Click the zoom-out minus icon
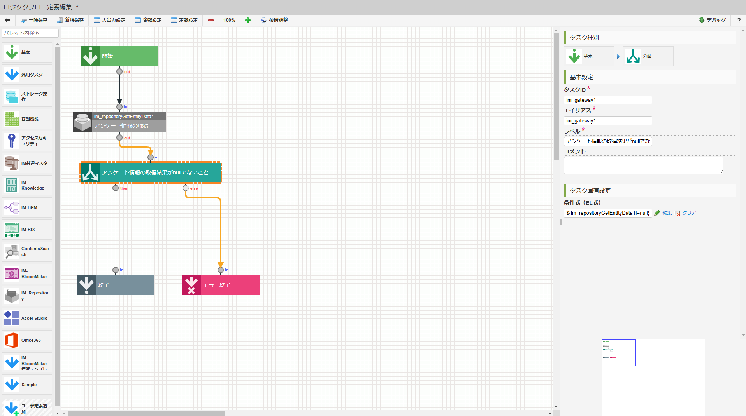Image resolution: width=746 pixels, height=416 pixels. point(211,20)
